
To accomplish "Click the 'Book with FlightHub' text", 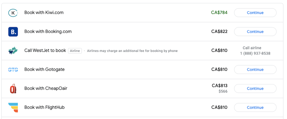I will pyautogui.click(x=45, y=107).
